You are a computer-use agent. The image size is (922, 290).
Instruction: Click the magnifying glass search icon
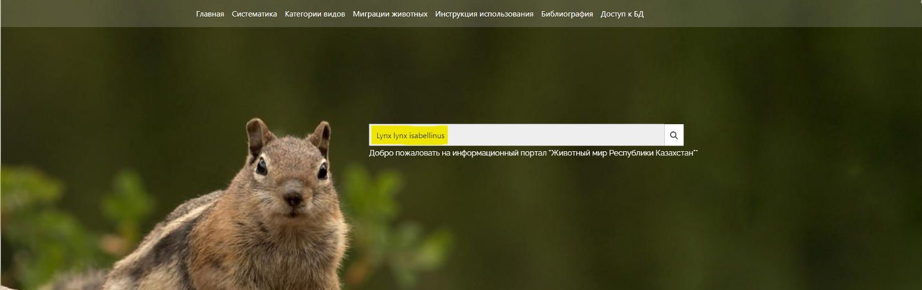673,135
